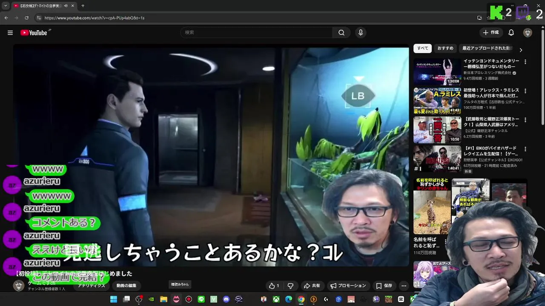
Task: Open the YouTube notifications bell
Action: click(511, 33)
